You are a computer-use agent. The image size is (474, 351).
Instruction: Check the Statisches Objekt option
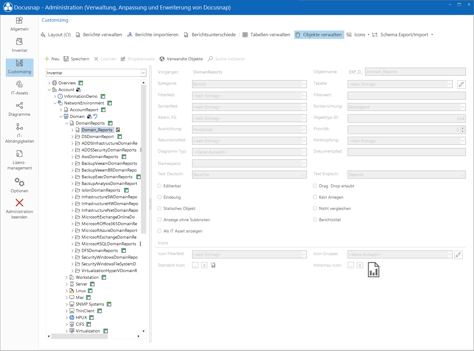coord(160,208)
